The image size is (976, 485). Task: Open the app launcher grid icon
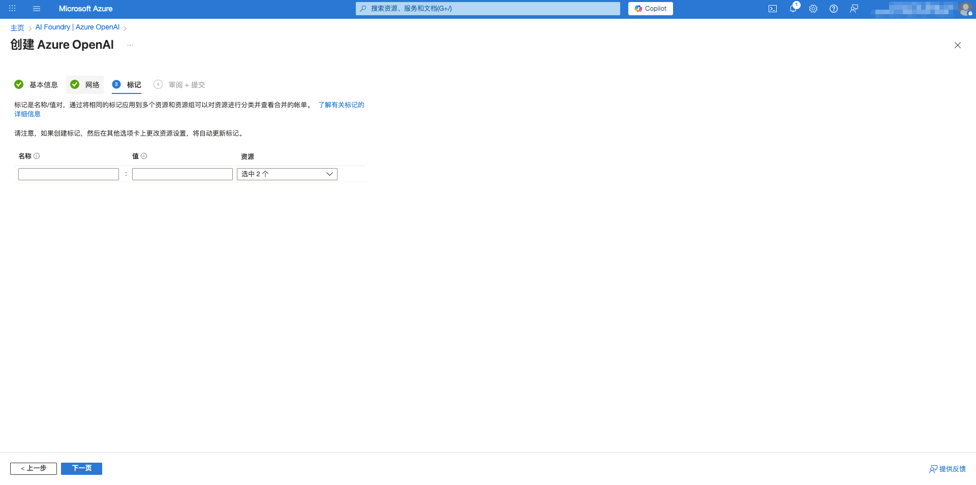click(x=12, y=8)
